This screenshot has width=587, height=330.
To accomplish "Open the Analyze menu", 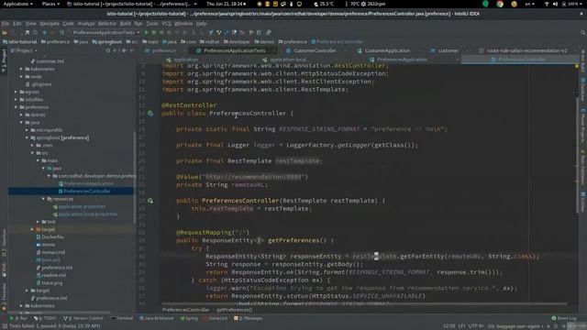I will coord(86,23).
